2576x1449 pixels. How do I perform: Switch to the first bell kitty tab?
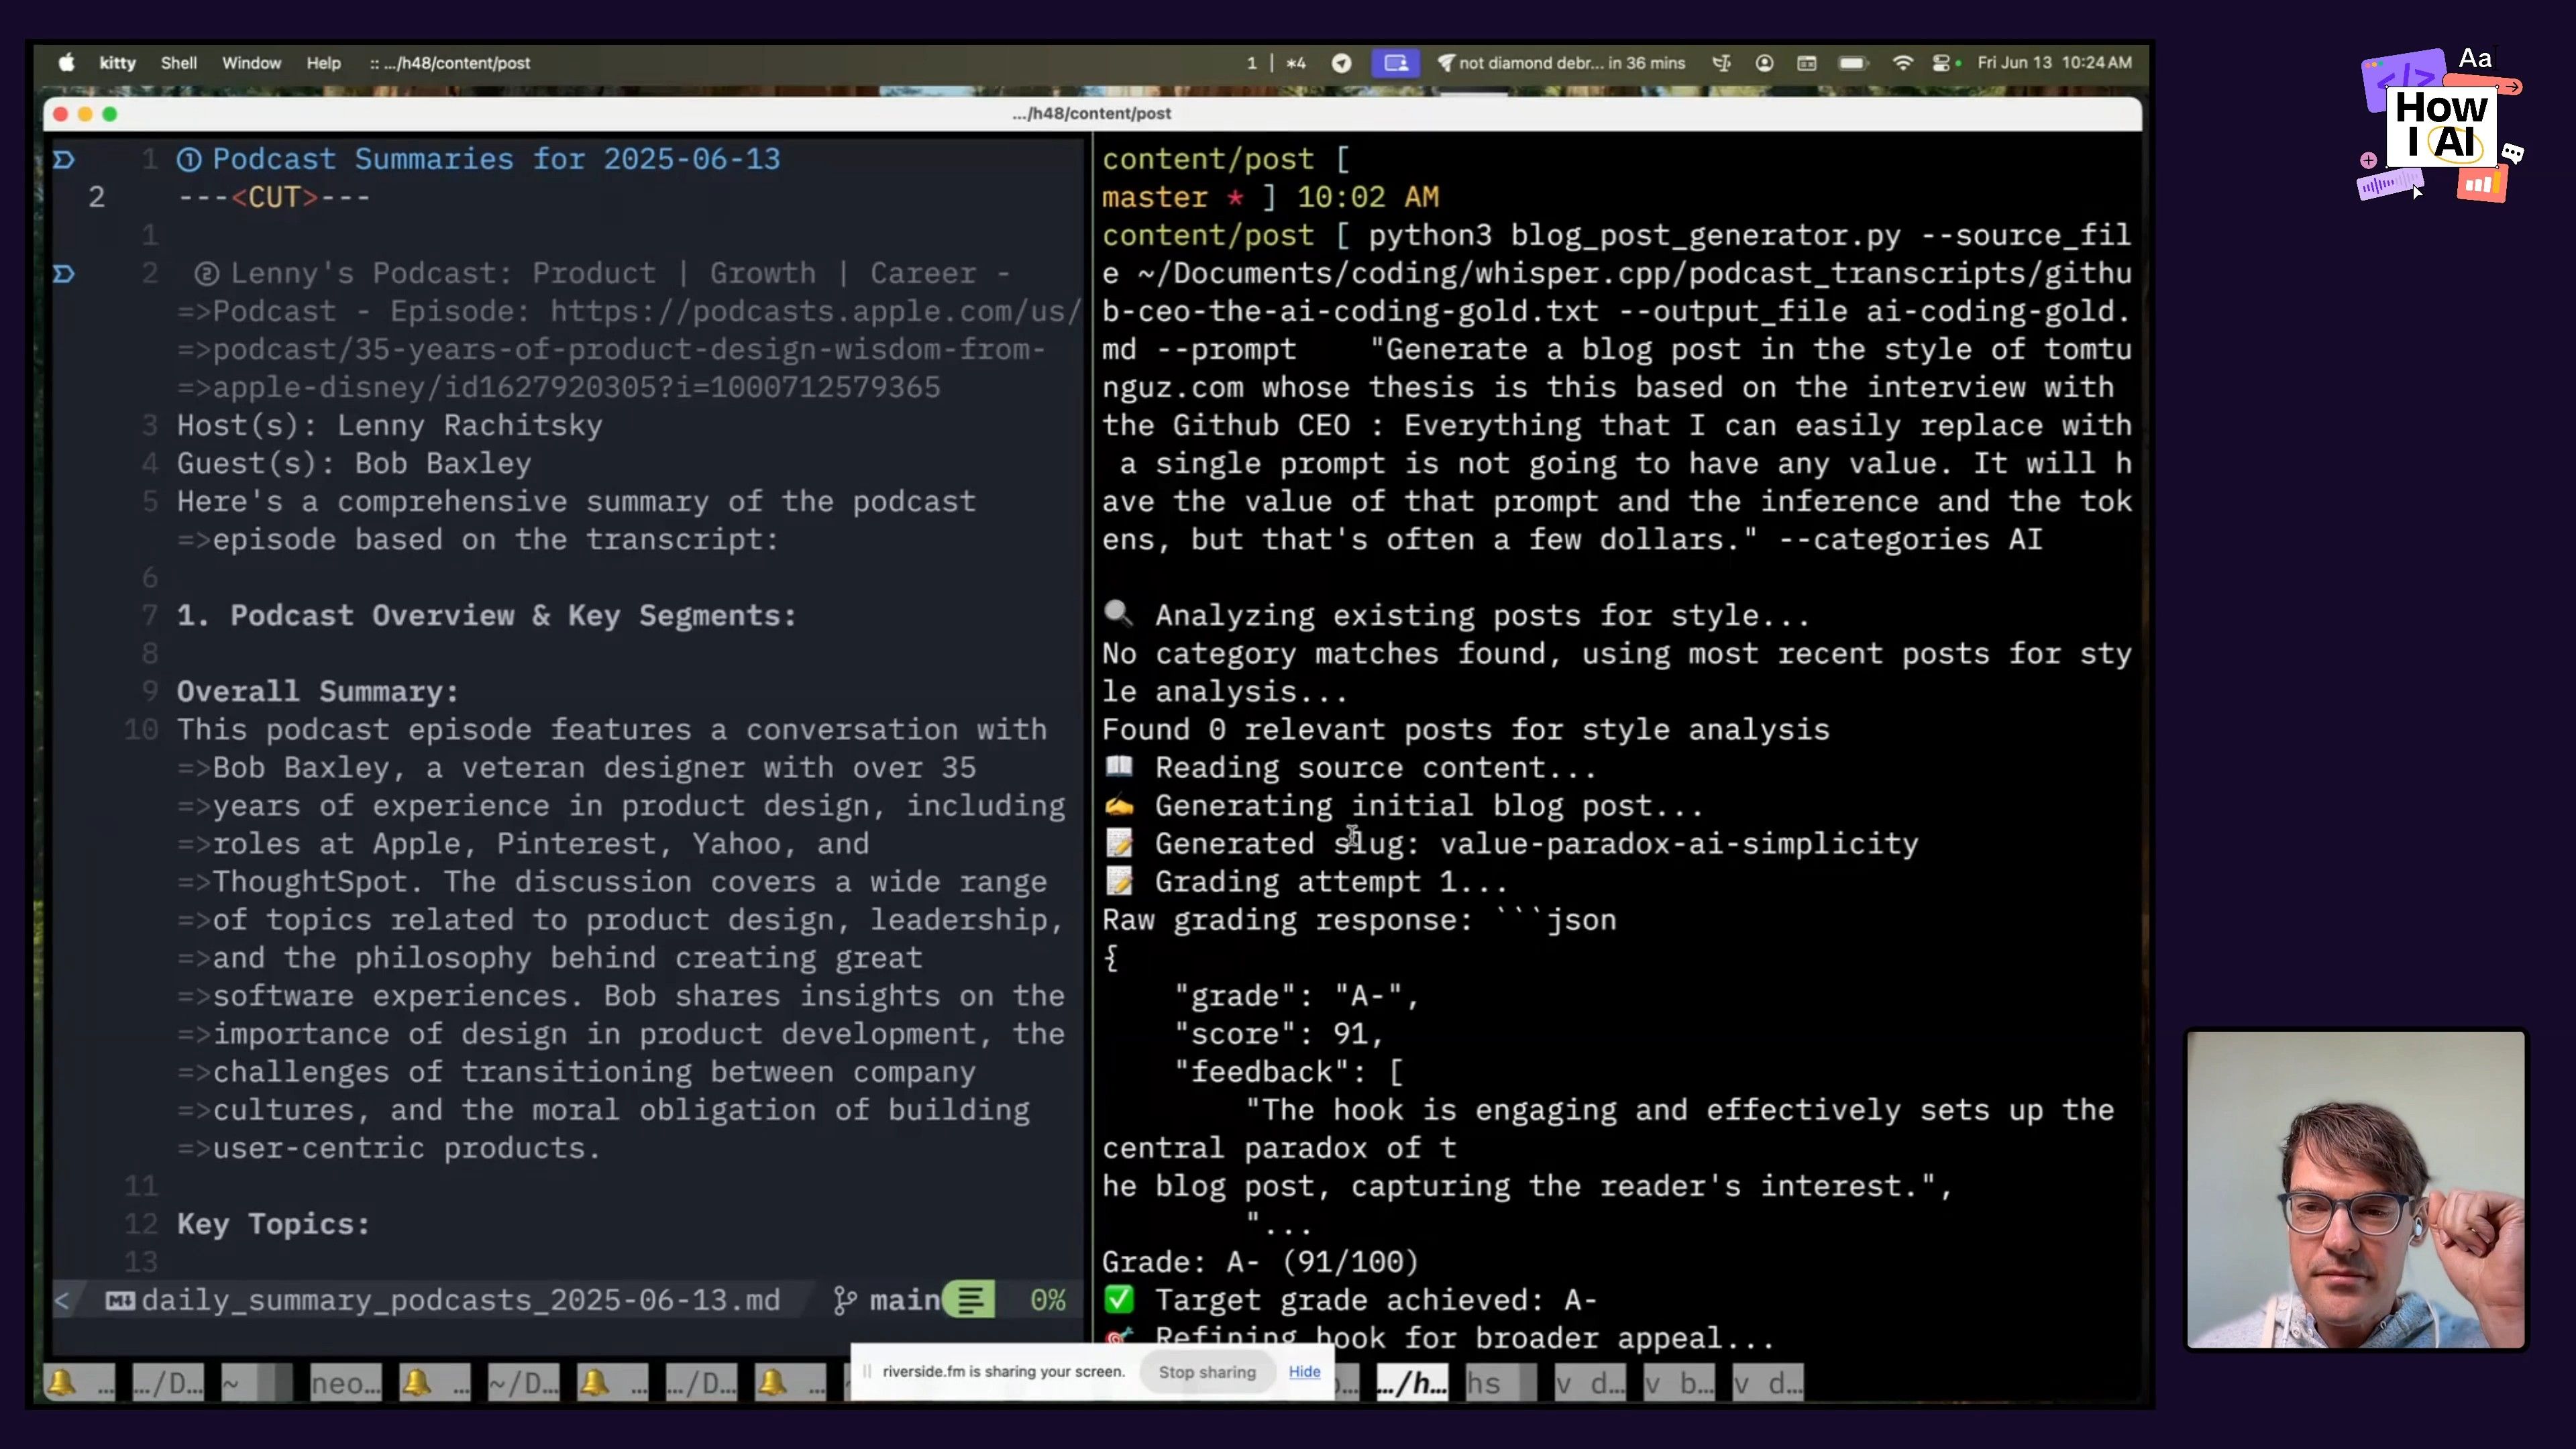coord(78,1383)
